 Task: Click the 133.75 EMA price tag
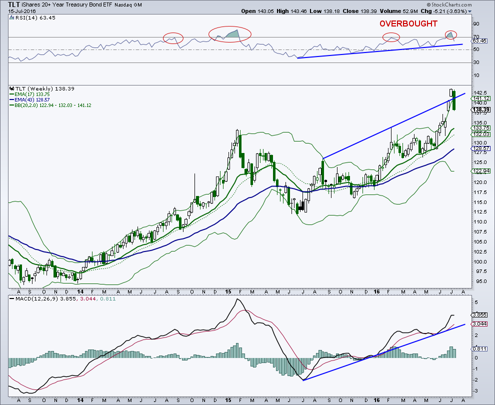[481, 128]
